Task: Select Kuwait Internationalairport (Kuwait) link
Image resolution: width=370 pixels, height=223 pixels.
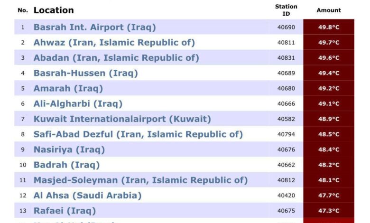Action: click(x=122, y=119)
